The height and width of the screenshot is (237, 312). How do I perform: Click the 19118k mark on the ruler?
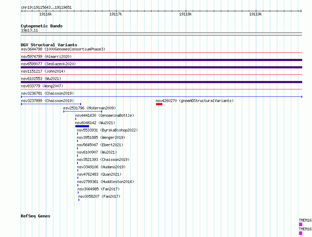(185, 14)
